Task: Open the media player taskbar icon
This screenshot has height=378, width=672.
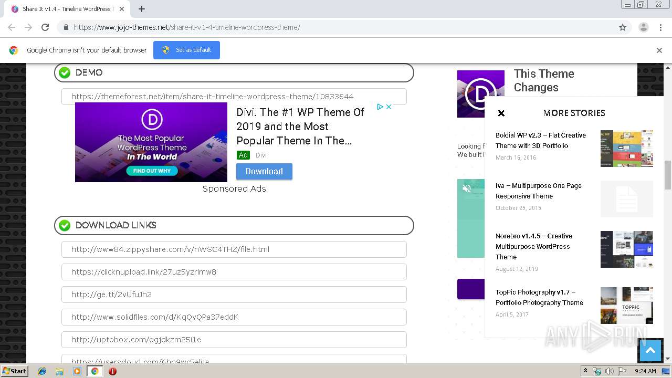Action: pos(77,371)
